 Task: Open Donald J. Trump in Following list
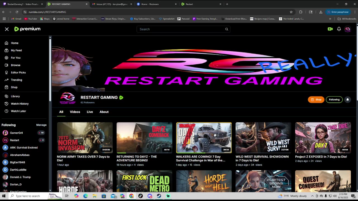(x=20, y=177)
